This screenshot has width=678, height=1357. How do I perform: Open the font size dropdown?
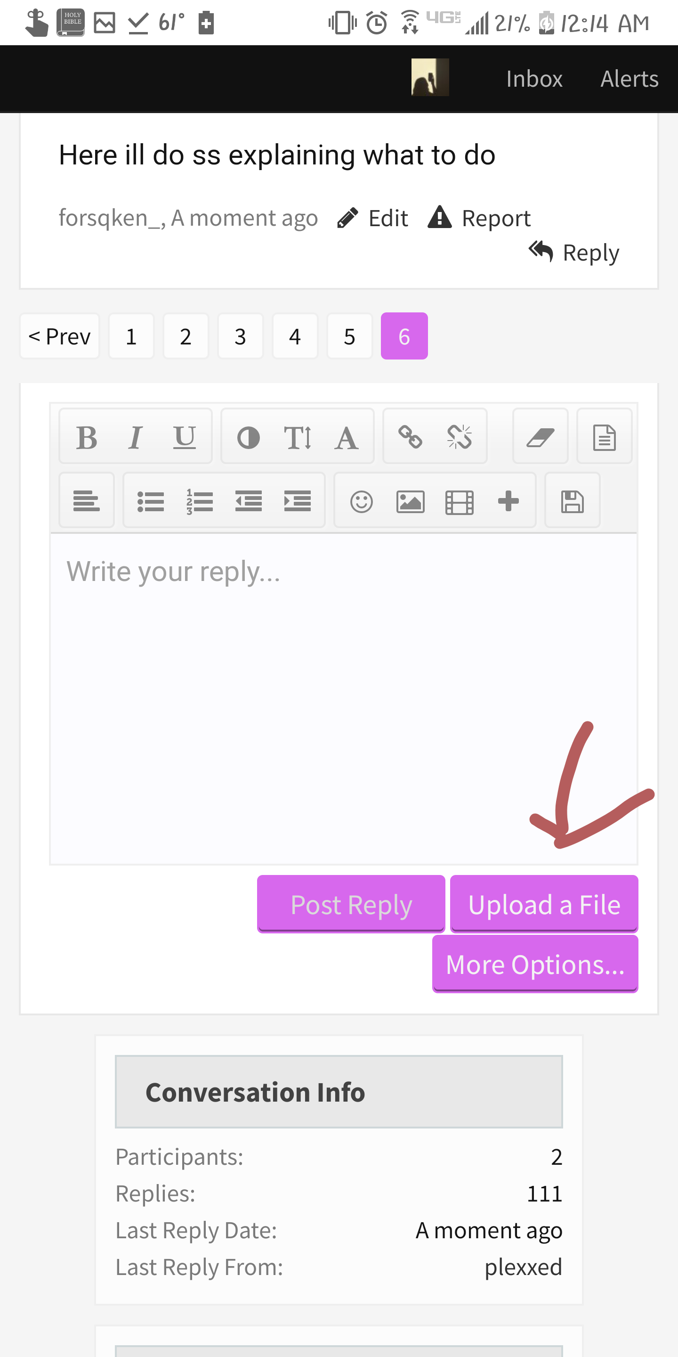[x=298, y=437]
